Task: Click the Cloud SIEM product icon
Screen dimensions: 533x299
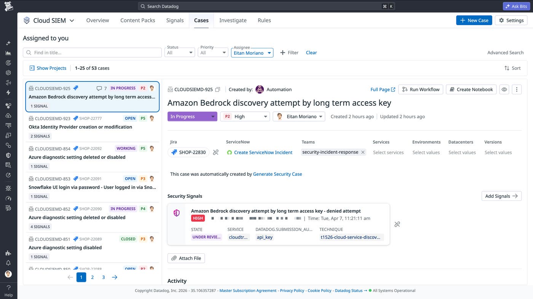Action: pyautogui.click(x=27, y=21)
